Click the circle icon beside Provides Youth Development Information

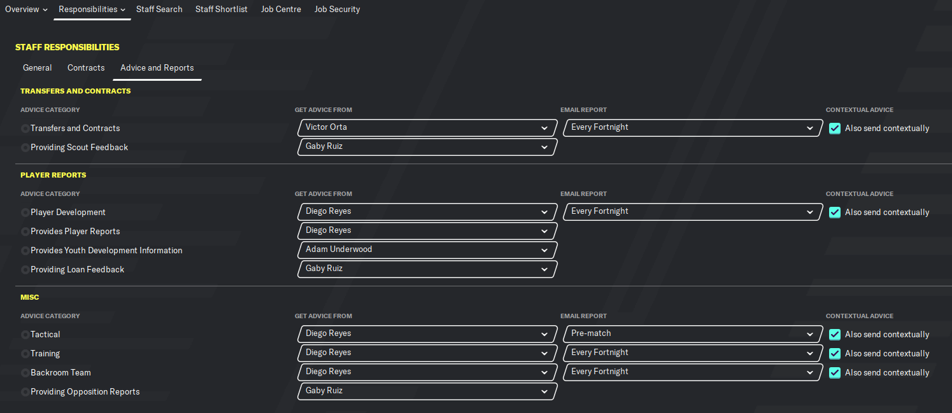click(x=25, y=251)
